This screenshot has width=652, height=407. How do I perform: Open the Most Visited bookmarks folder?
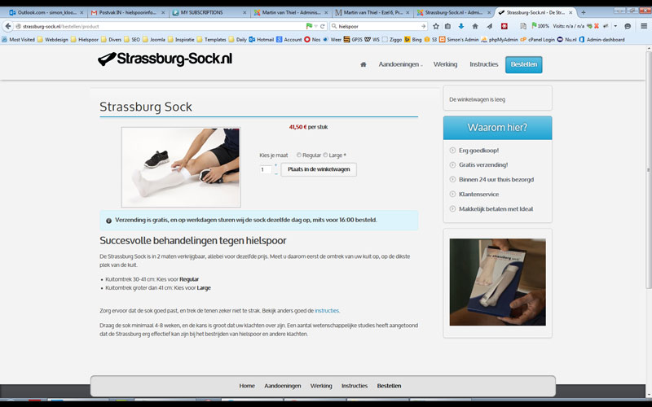click(x=18, y=39)
